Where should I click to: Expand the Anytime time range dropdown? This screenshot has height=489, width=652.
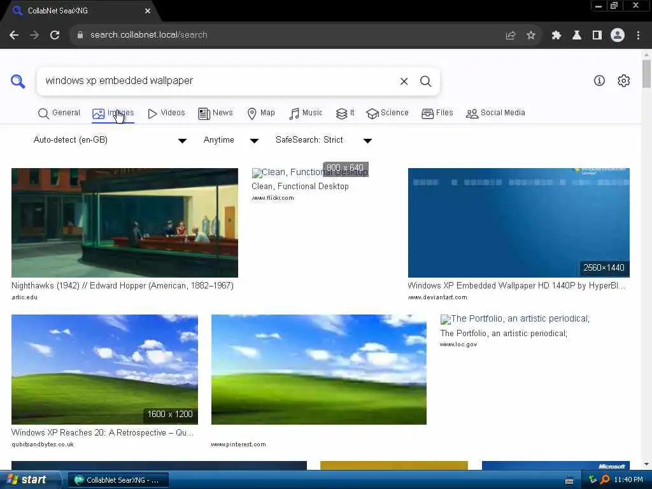(x=230, y=140)
